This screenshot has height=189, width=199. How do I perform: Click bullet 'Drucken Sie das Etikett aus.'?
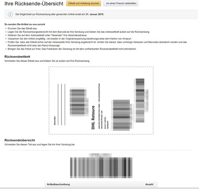coord(22,28)
